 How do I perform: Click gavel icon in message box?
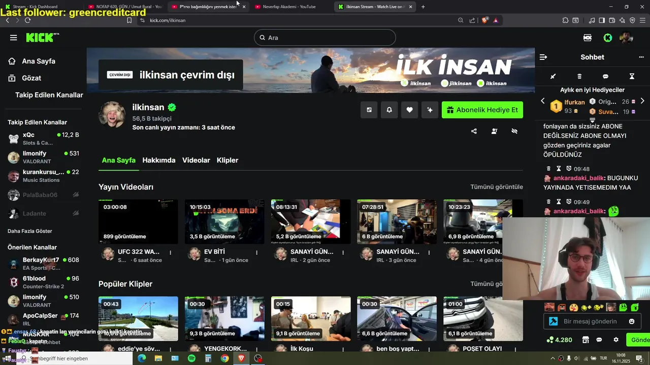click(554, 321)
